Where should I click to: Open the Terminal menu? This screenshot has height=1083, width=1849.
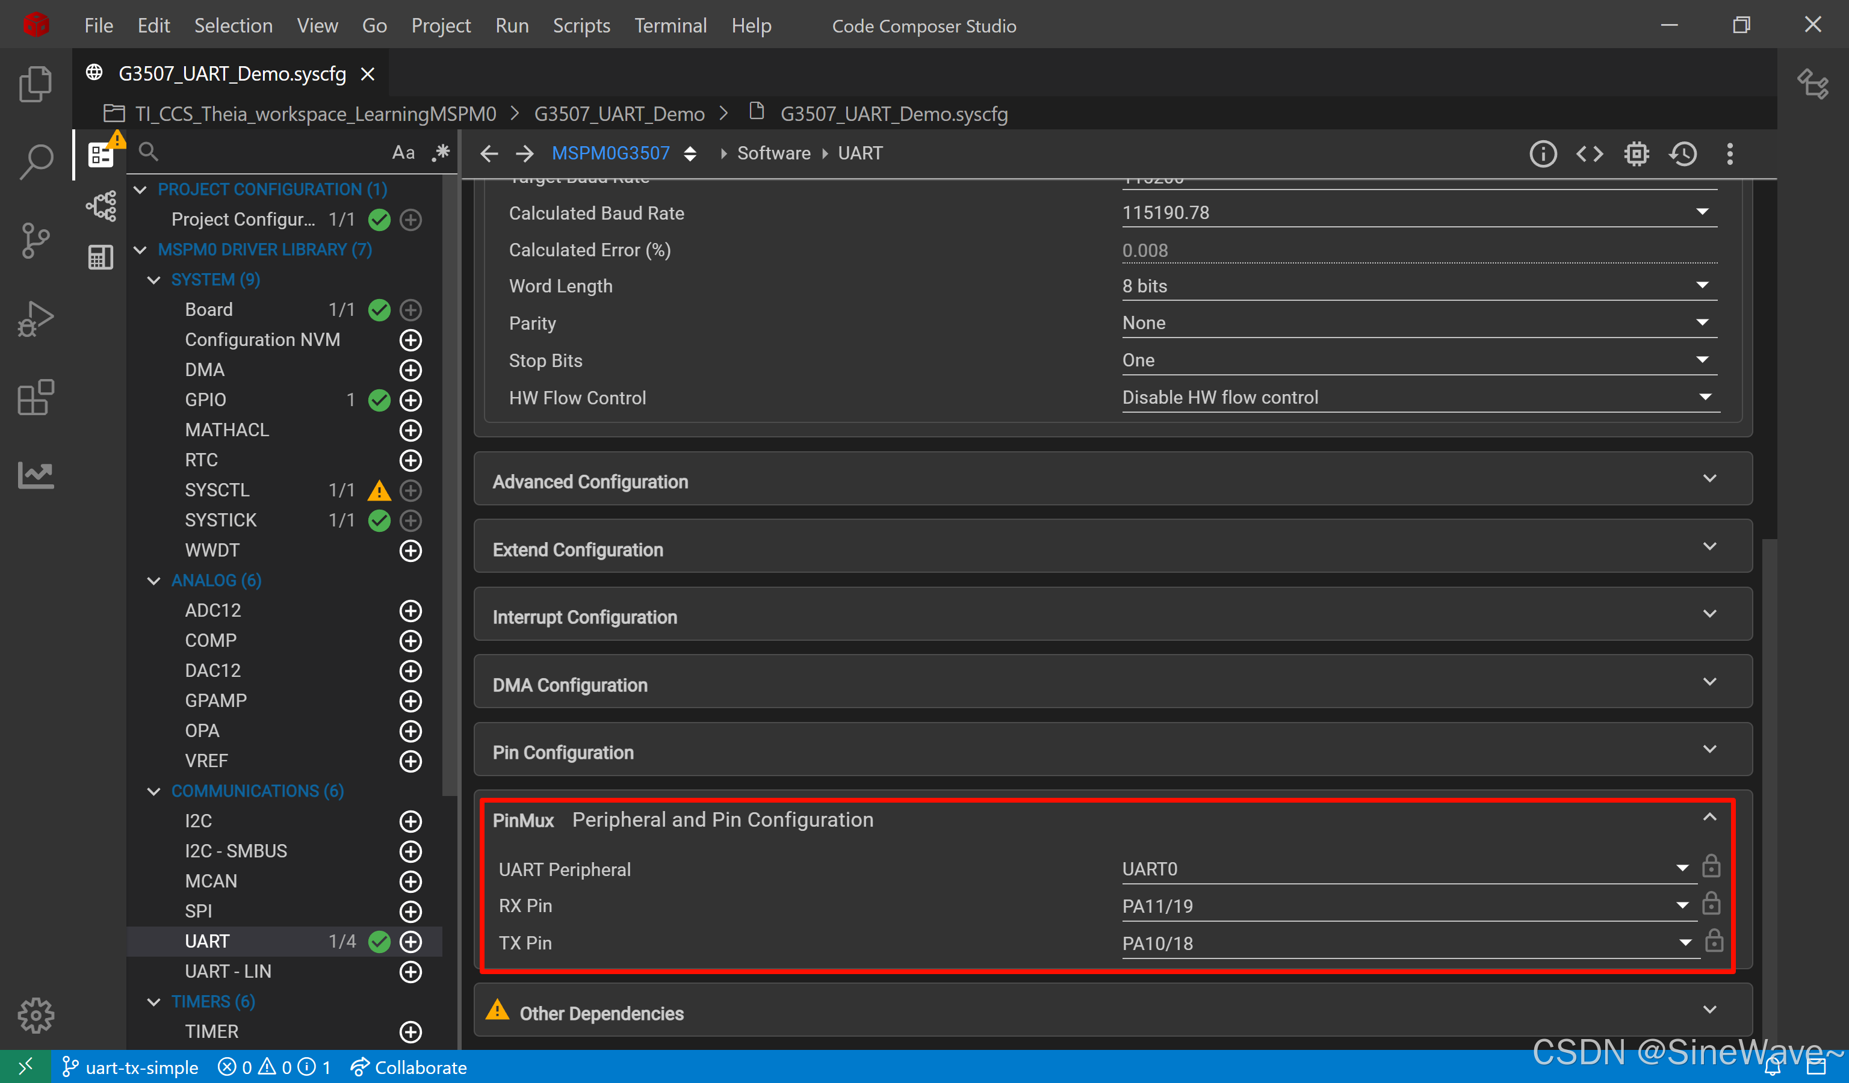pyautogui.click(x=670, y=26)
